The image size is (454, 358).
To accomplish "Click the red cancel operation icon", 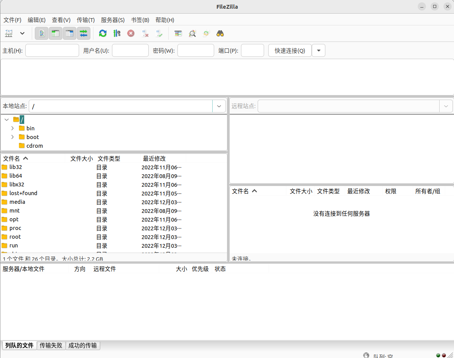I will point(131,33).
